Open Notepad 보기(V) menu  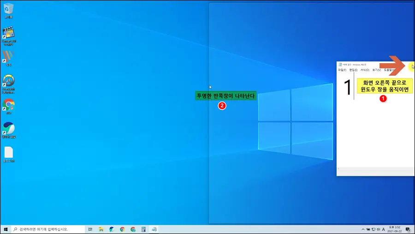pyautogui.click(x=376, y=70)
